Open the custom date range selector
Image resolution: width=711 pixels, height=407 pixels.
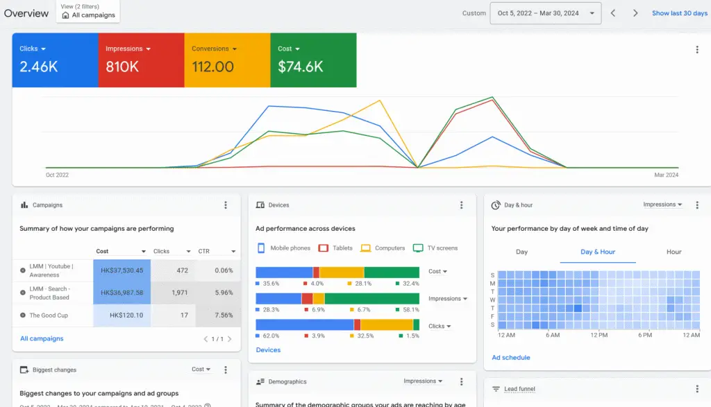coord(545,12)
